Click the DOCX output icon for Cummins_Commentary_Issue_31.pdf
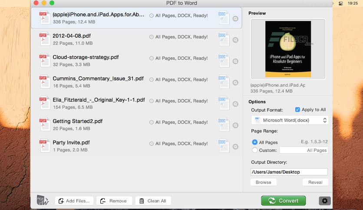The image size is (363, 210). [x=224, y=82]
